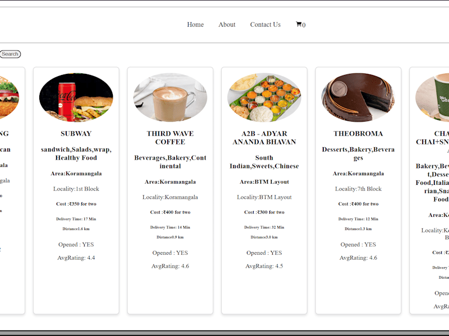Screen dimensions: 449x336
Task: Click AvgRating: 4.6 on Third Wave card
Action: pos(170,266)
